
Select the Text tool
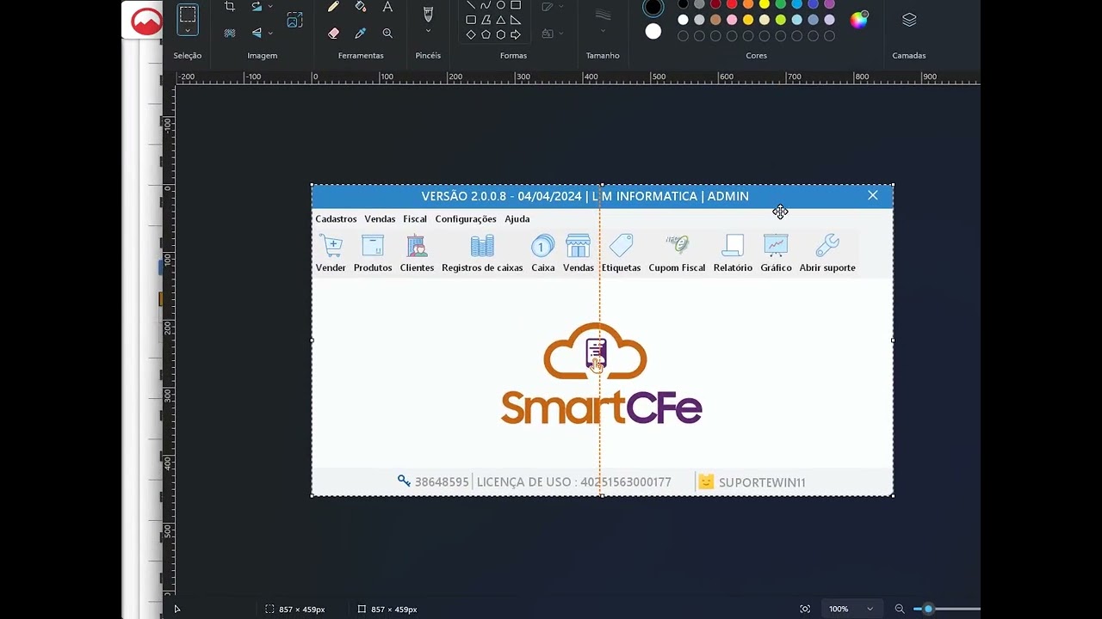387,7
